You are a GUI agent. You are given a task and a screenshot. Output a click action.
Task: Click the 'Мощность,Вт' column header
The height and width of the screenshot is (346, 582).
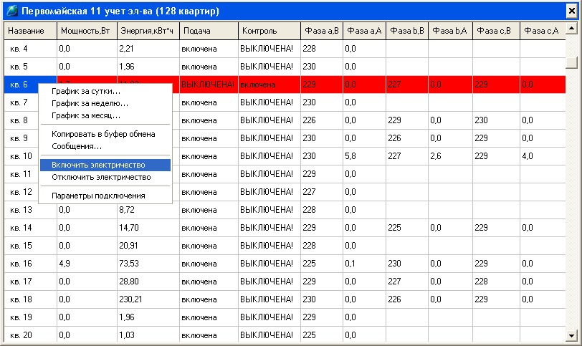coord(86,32)
